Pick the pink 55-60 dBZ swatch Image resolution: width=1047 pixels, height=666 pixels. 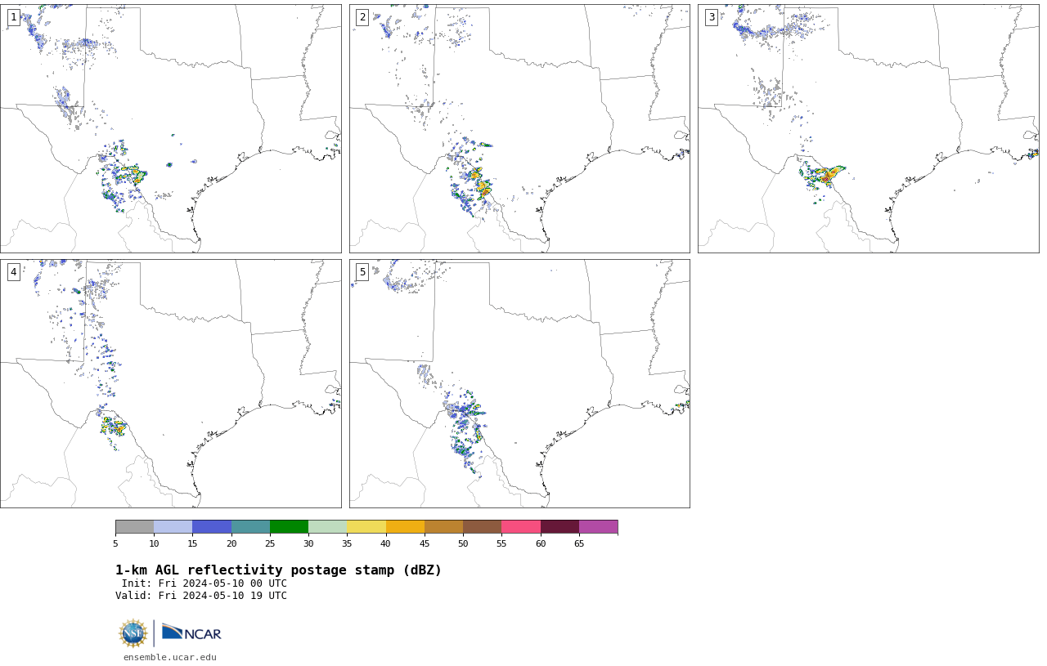(521, 526)
